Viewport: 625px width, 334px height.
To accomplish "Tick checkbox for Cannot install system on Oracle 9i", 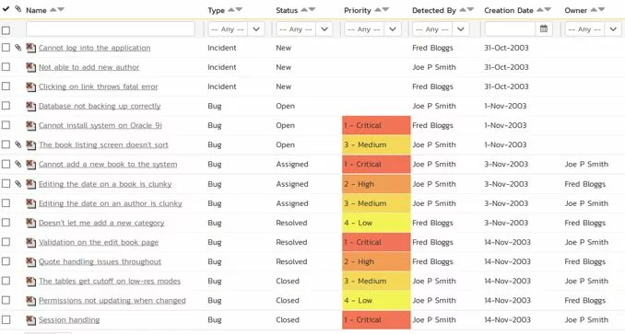I will [6, 125].
